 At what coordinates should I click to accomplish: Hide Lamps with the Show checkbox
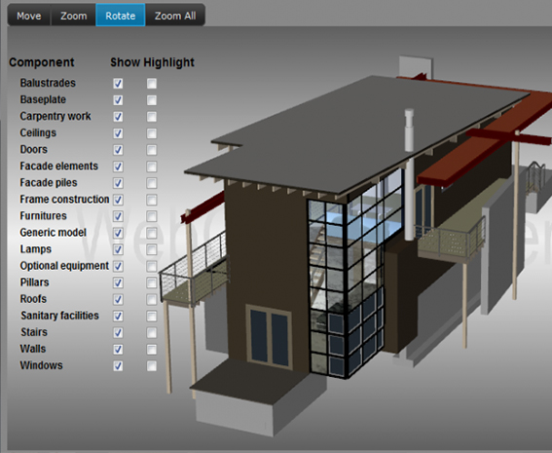pos(118,249)
